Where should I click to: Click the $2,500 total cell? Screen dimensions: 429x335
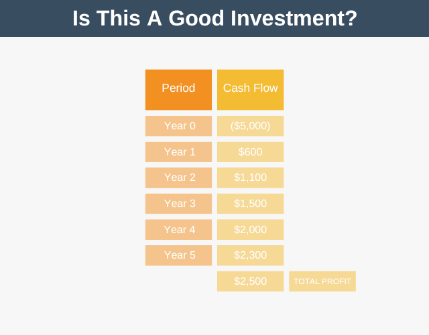pyautogui.click(x=250, y=281)
